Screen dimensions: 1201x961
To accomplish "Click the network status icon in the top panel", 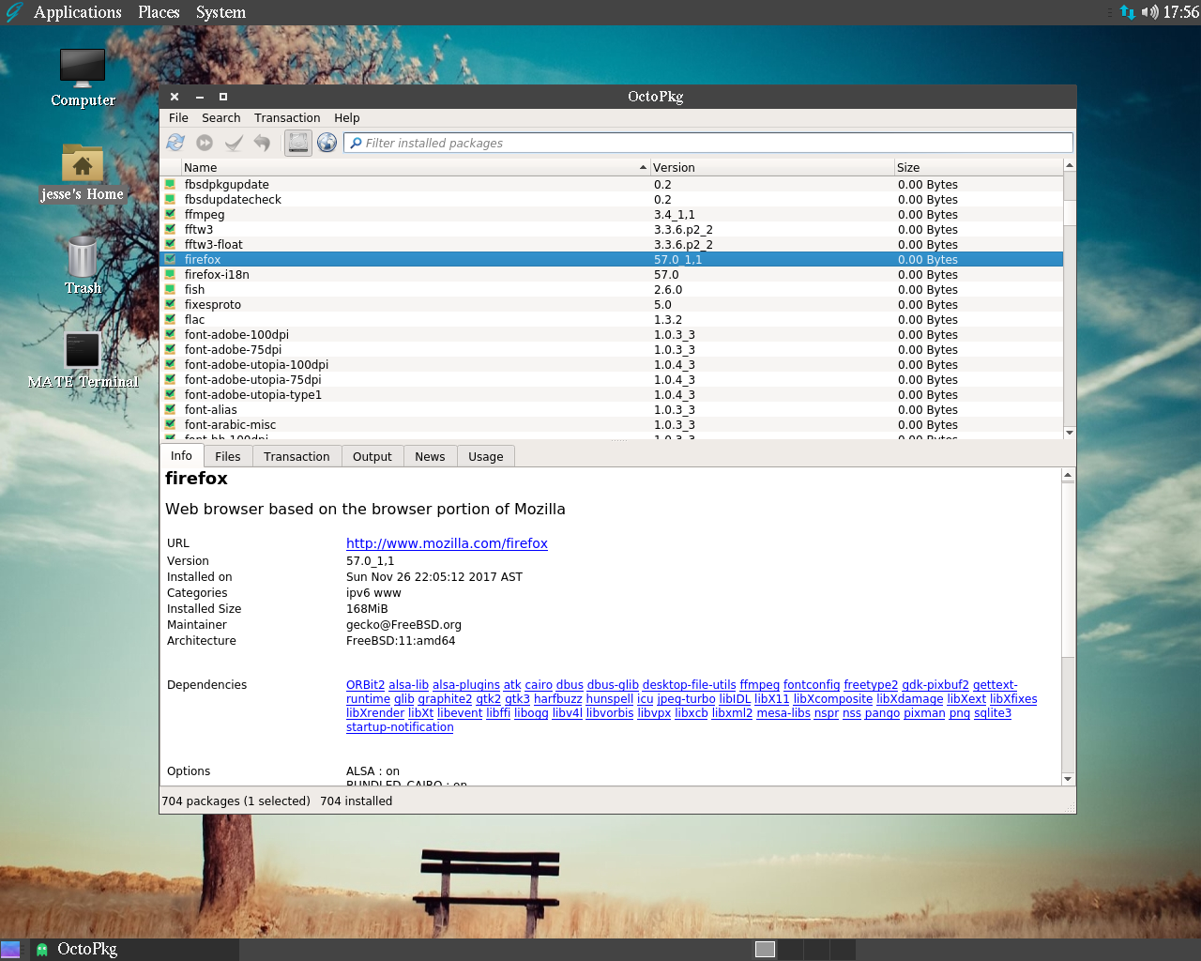I will [x=1127, y=12].
